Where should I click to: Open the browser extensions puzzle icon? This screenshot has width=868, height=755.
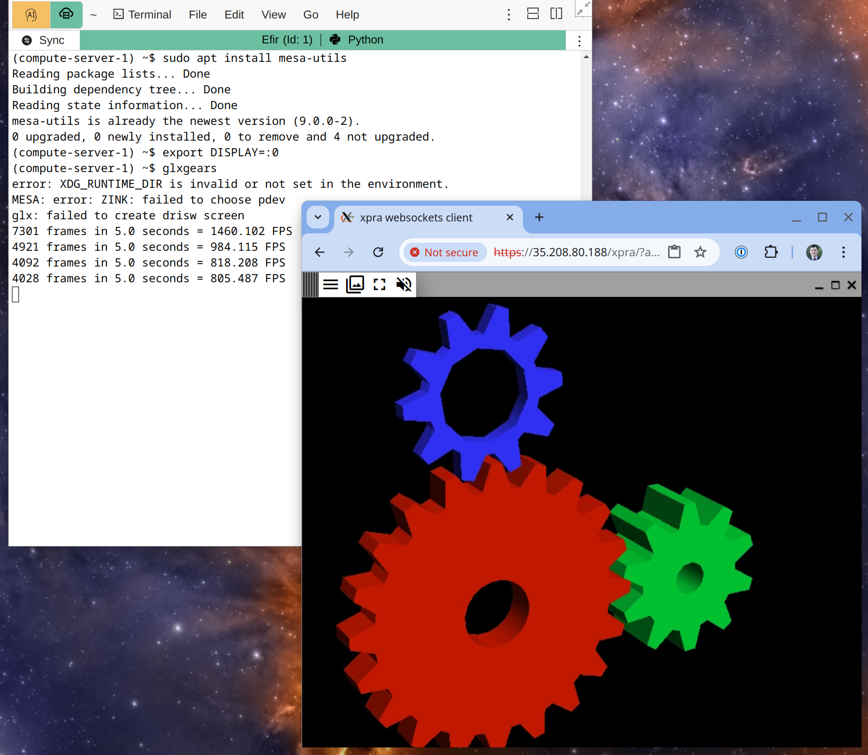pos(771,252)
